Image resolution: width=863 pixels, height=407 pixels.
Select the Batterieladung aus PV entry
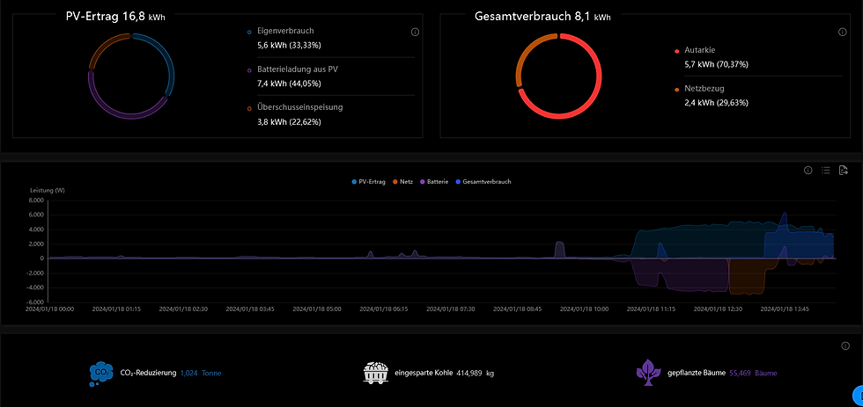click(x=296, y=69)
